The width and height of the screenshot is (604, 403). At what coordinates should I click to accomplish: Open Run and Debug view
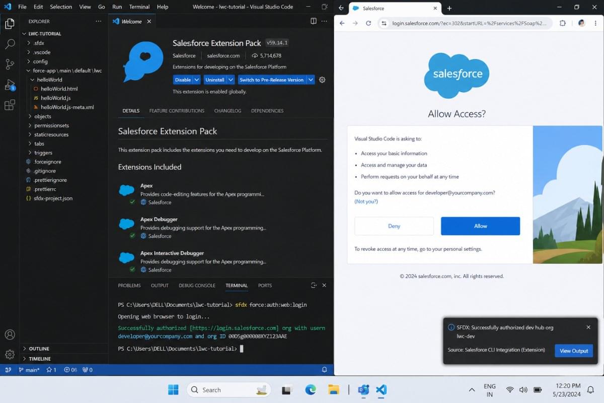click(x=10, y=85)
